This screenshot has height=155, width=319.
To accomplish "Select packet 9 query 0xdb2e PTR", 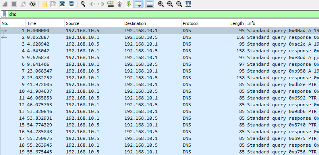I will (x=160, y=84).
